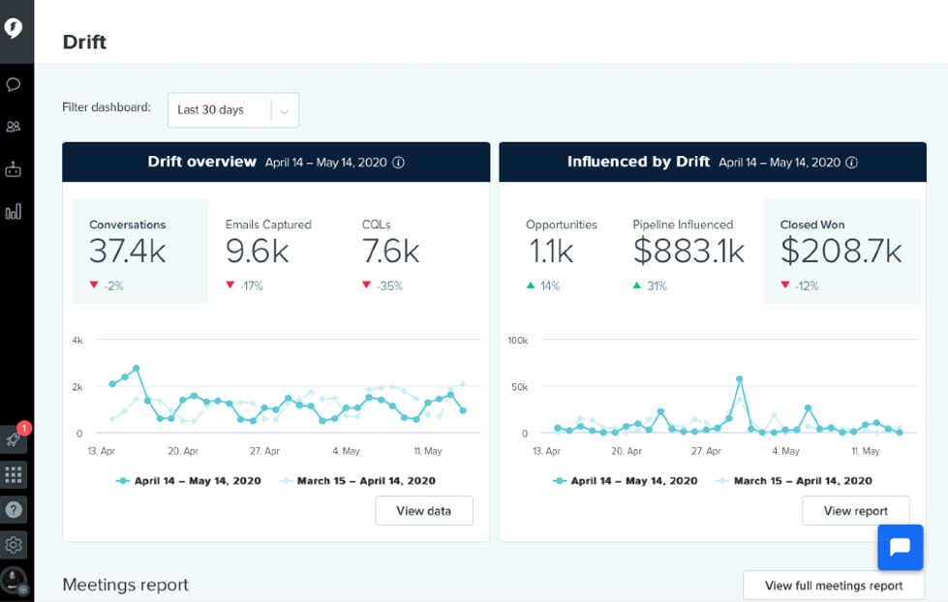The height and width of the screenshot is (602, 948).
Task: Click the Influenced by Drift panel title
Action: point(638,162)
